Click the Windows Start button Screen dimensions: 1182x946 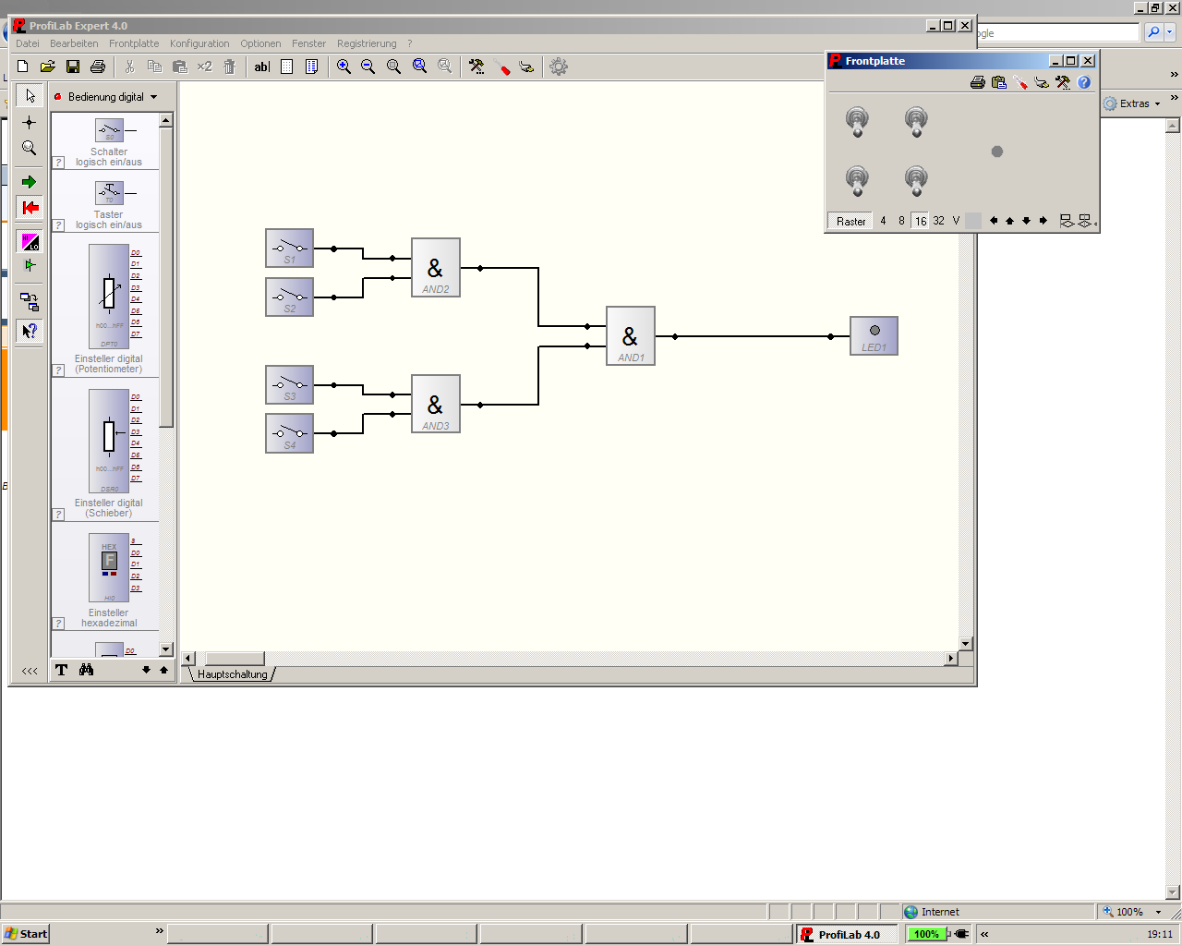click(26, 934)
